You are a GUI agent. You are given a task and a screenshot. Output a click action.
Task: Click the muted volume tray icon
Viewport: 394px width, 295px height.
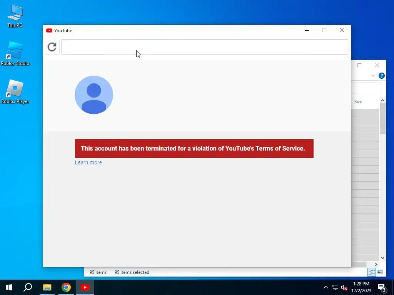click(x=344, y=287)
